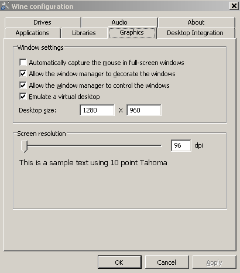
Task: Click the desktop height field showing 960
Action: click(144, 110)
